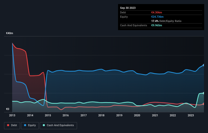Toggle the Debt series legend button
Image resolution: width=208 pixels, height=133 pixels.
click(x=12, y=125)
